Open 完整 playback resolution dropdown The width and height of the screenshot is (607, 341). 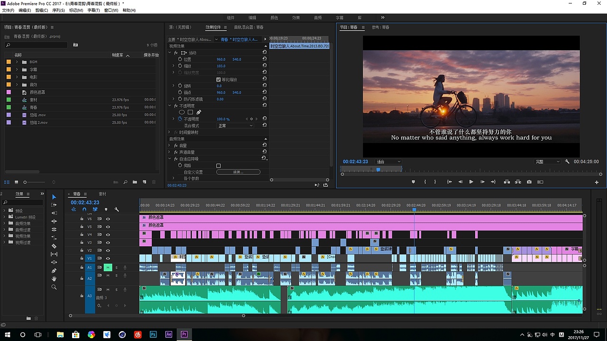(548, 162)
